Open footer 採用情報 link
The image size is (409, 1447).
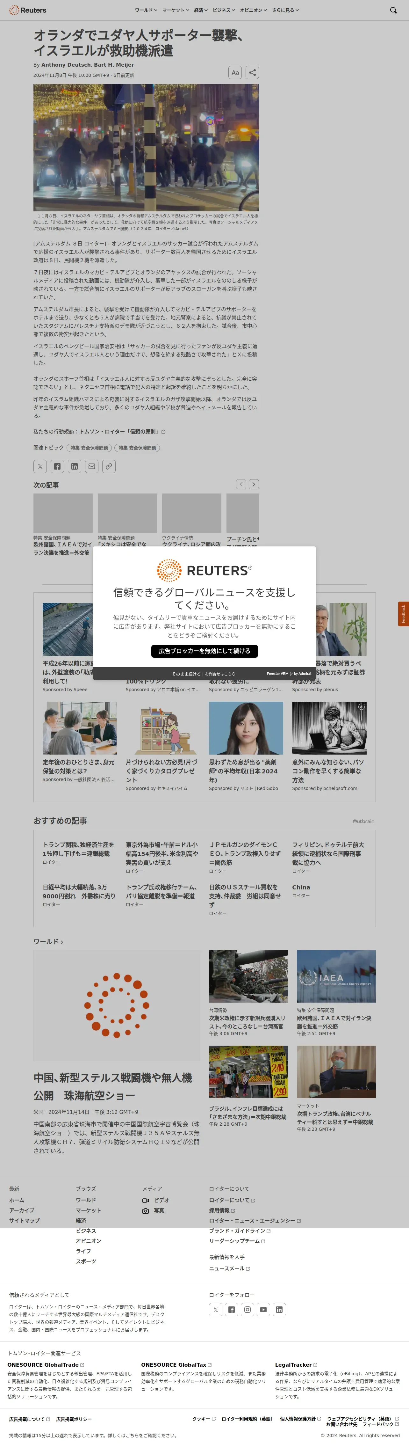tap(222, 1210)
